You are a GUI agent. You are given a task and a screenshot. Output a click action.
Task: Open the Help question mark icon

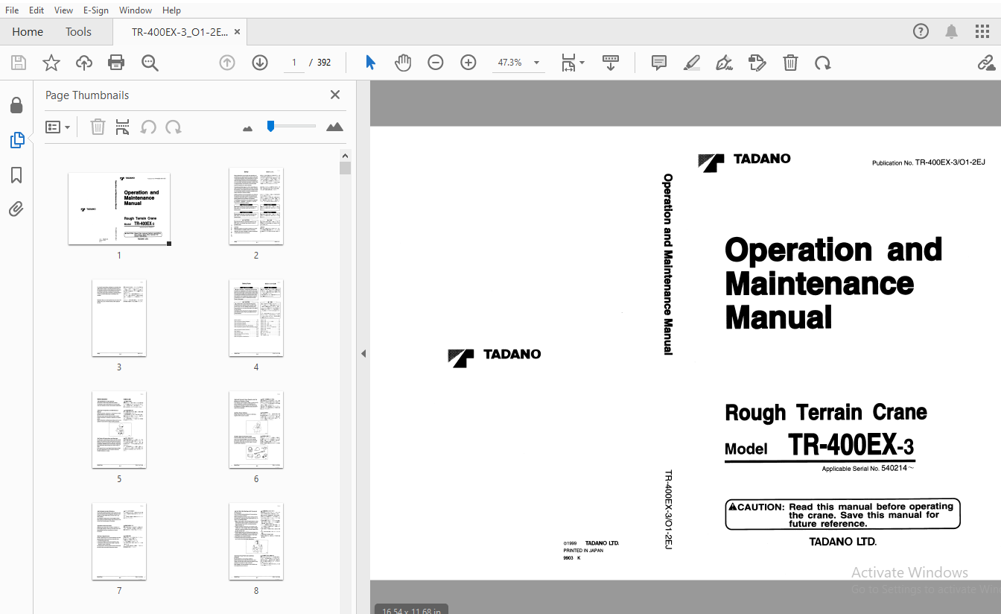pyautogui.click(x=921, y=31)
